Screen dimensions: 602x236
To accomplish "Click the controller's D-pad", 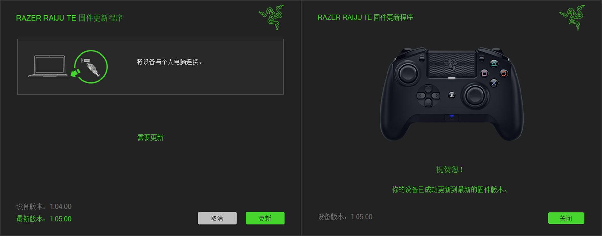I will click(428, 95).
